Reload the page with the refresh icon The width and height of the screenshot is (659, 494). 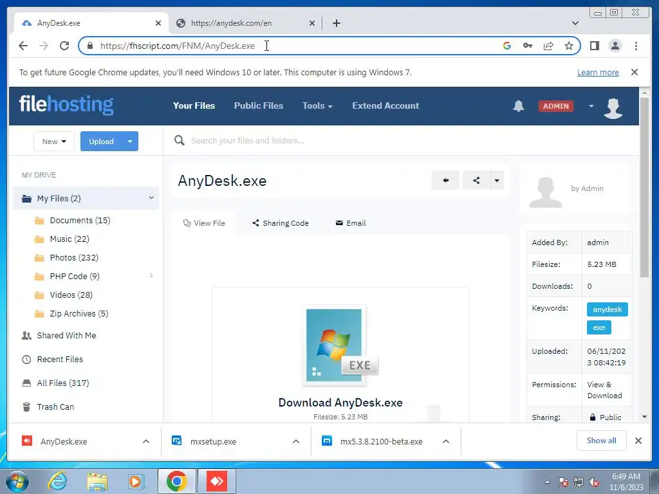pos(64,46)
